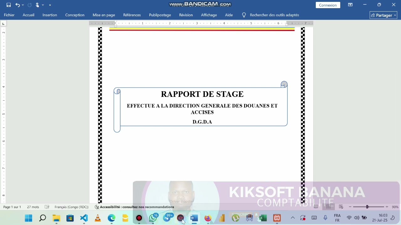Open Windows Search from taskbar
The height and width of the screenshot is (225, 401).
[x=43, y=218]
